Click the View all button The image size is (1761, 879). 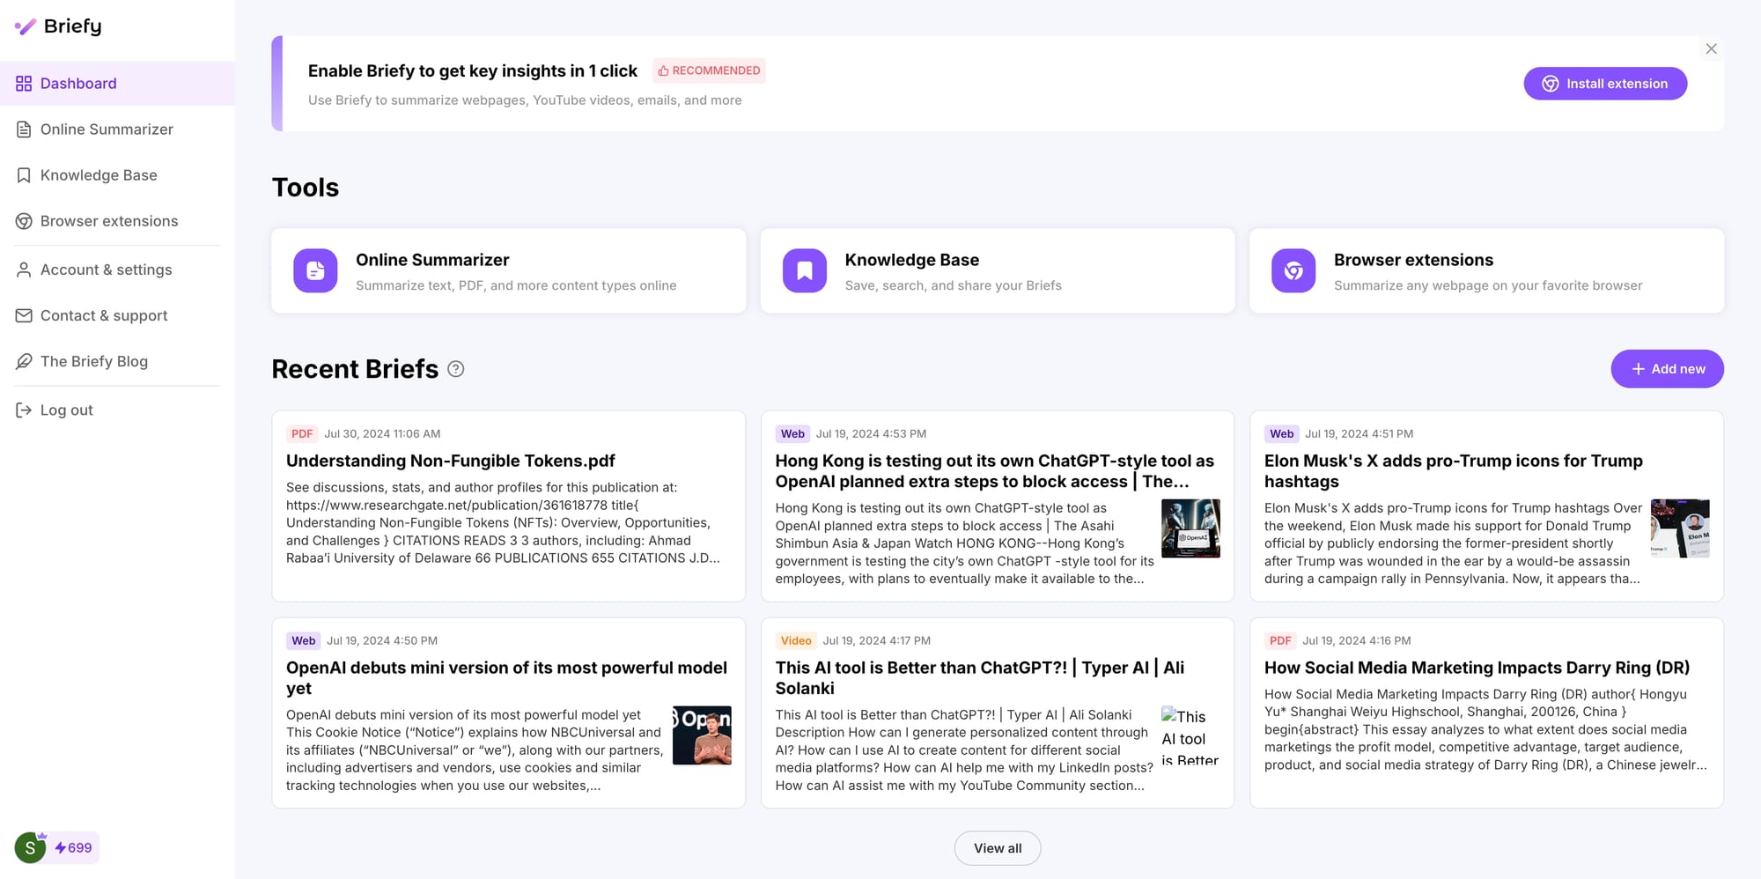(998, 848)
